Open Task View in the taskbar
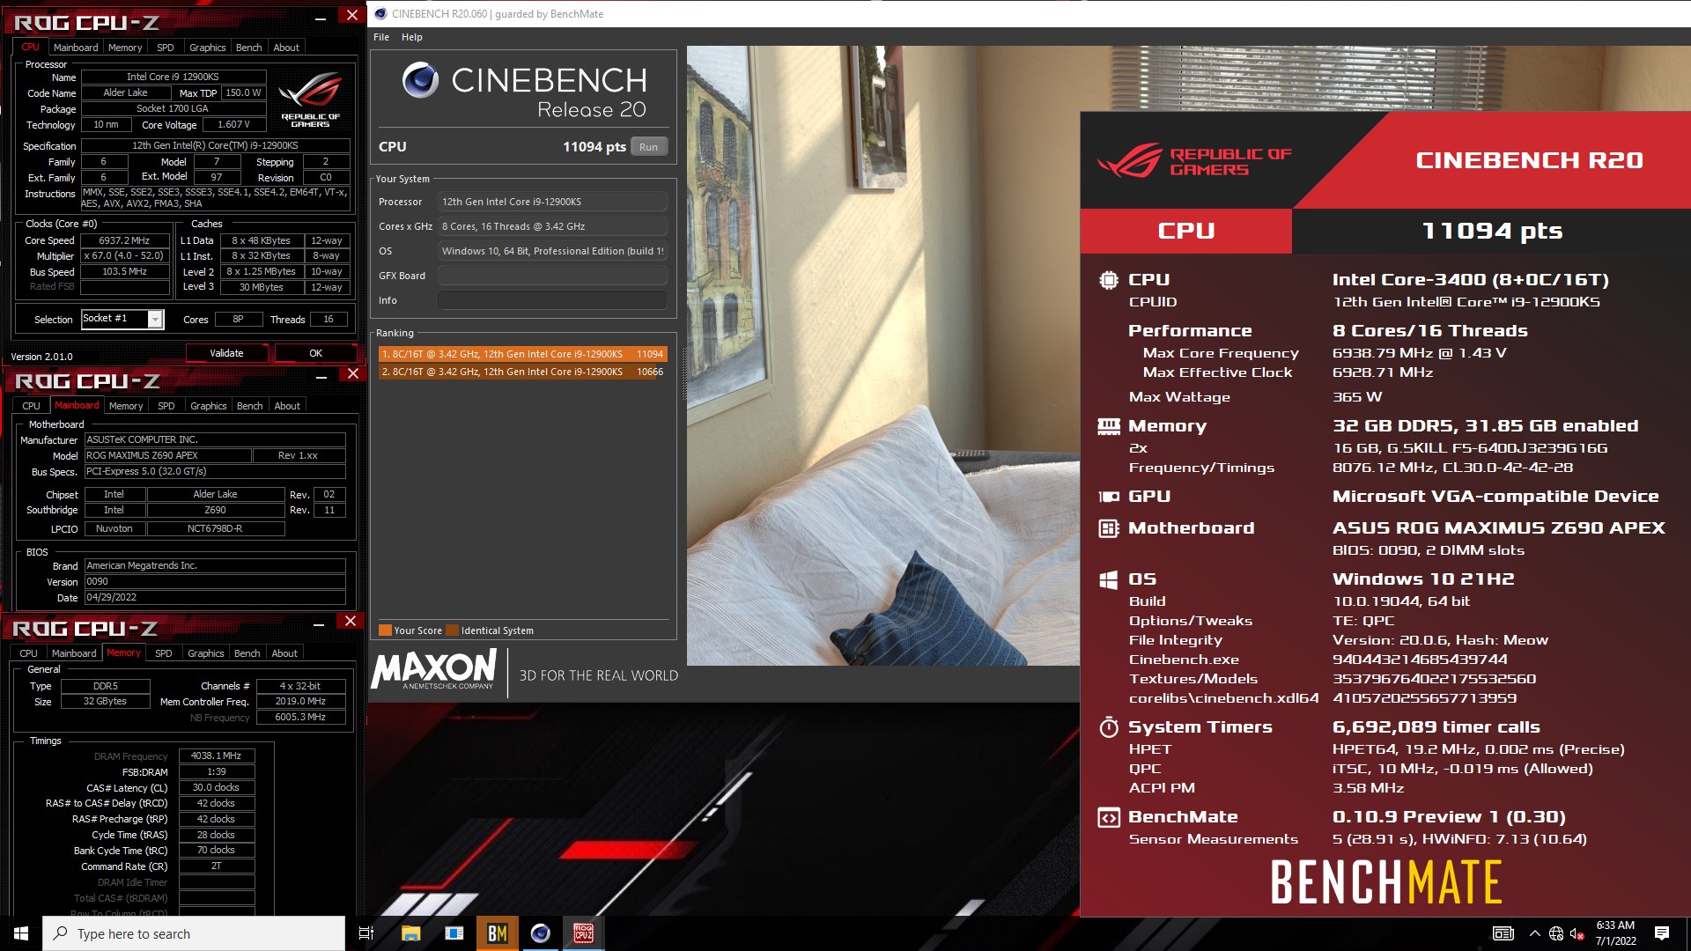The height and width of the screenshot is (951, 1691). [x=366, y=933]
